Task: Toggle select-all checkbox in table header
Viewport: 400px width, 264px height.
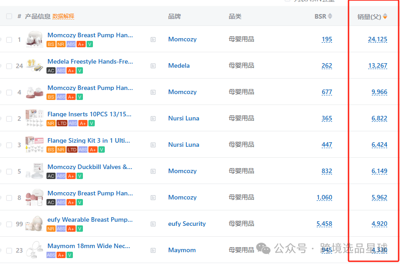Action: click(9, 16)
